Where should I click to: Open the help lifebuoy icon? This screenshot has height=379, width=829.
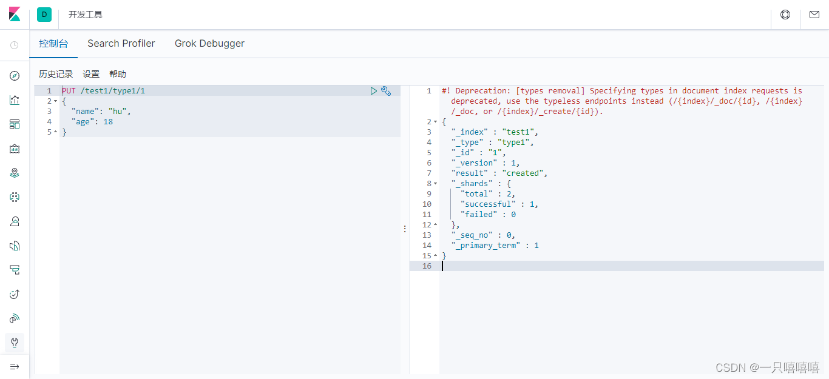[785, 15]
